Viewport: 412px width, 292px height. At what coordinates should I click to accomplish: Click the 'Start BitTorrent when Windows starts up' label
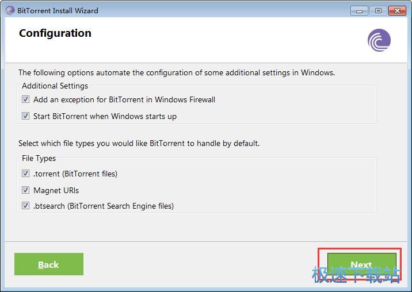pyautogui.click(x=105, y=116)
